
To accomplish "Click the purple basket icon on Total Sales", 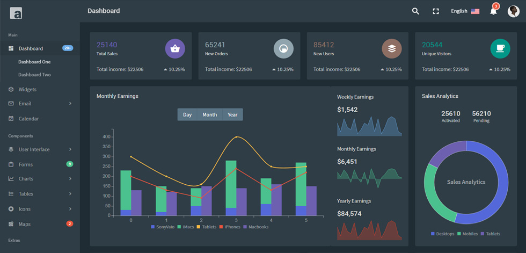I will [175, 49].
